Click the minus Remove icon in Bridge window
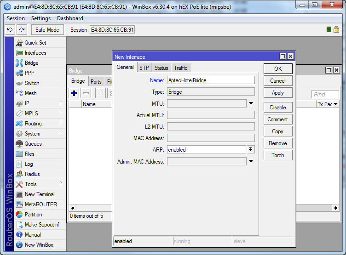The height and width of the screenshot is (255, 346). click(86, 93)
